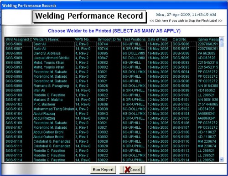
Task: Select row SGS-5114
Action: 112,160
